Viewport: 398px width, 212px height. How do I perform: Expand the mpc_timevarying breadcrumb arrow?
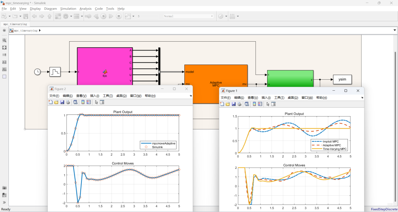[x=40, y=31]
